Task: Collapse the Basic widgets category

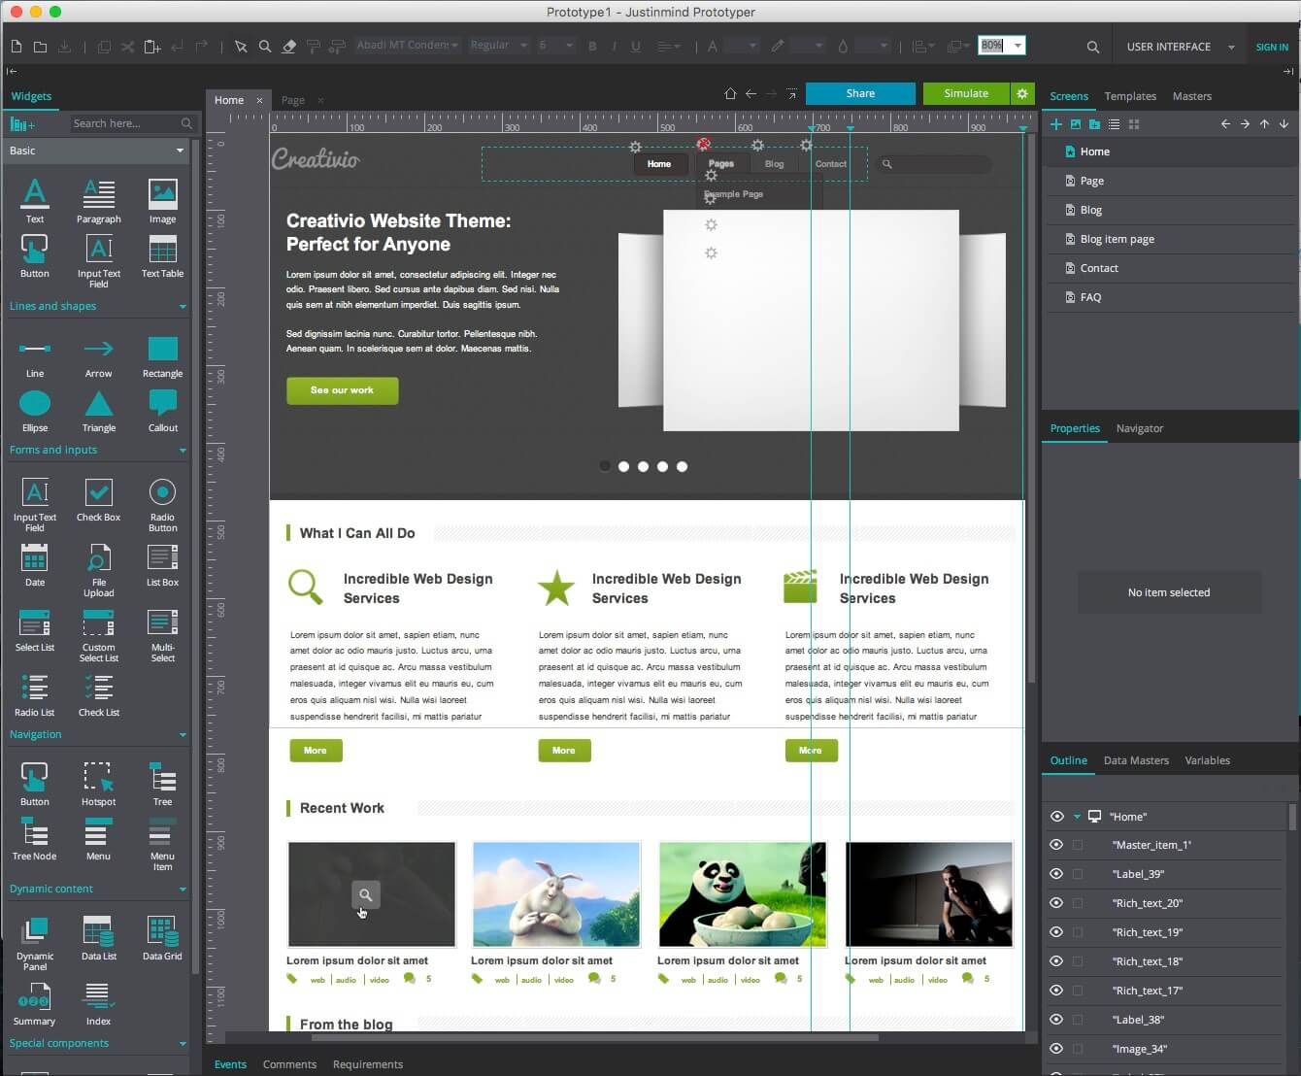Action: [x=180, y=151]
